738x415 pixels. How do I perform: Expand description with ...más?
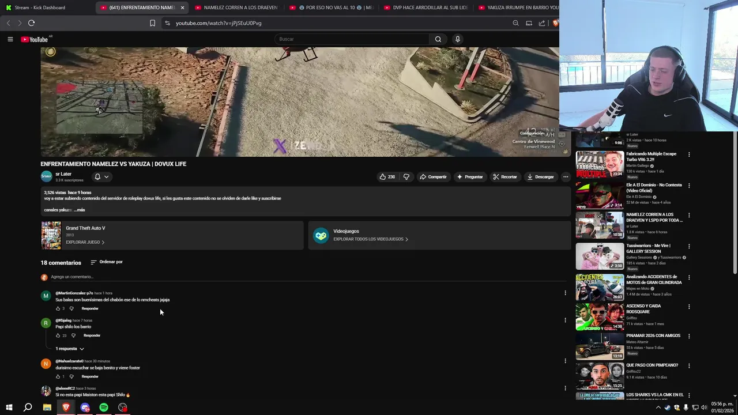(80, 210)
